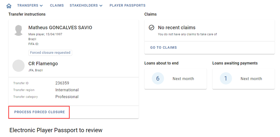Click the player silhouette avatar

(19, 30)
